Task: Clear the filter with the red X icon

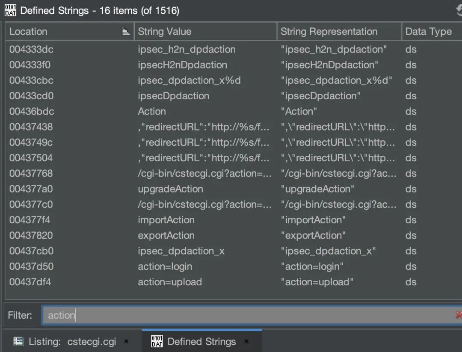Action: 459,315
